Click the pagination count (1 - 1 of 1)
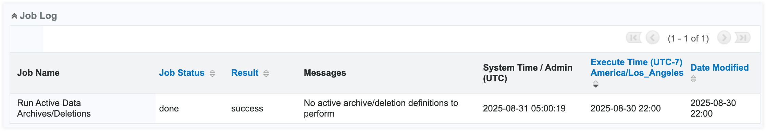Viewport: 766px width, 131px height. [688, 38]
